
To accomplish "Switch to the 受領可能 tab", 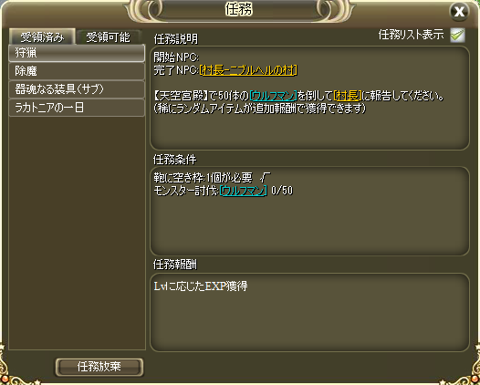I will coord(108,37).
